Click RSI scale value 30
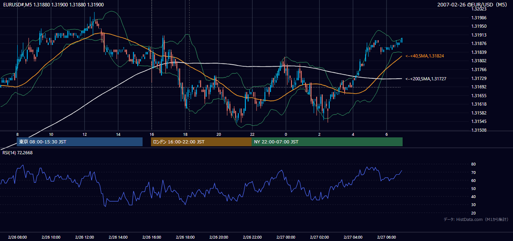 [473, 205]
